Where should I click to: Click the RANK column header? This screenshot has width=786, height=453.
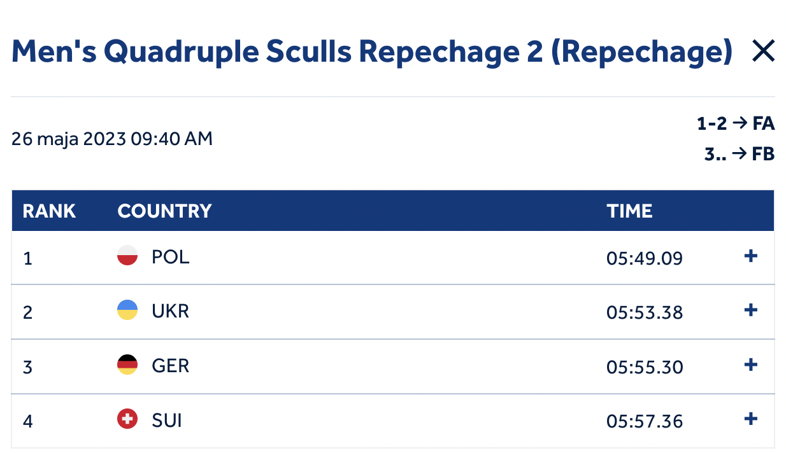pyautogui.click(x=49, y=211)
